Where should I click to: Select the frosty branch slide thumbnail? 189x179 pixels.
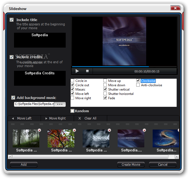pos(96,138)
